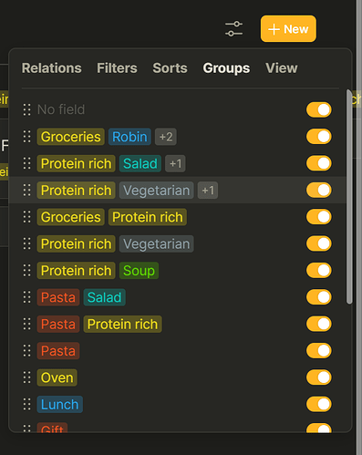Click the drag handle next to Lunch
Viewport: 362px width, 455px height.
[27, 404]
